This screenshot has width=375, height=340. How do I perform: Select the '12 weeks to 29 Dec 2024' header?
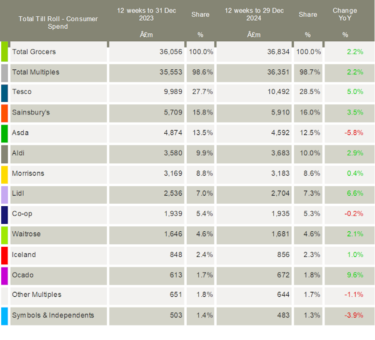click(x=254, y=14)
